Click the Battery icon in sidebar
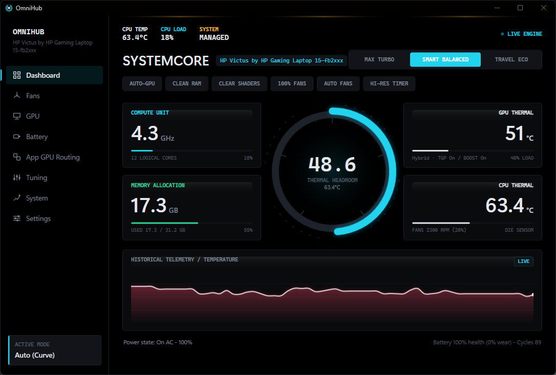The width and height of the screenshot is (556, 375). 17,137
